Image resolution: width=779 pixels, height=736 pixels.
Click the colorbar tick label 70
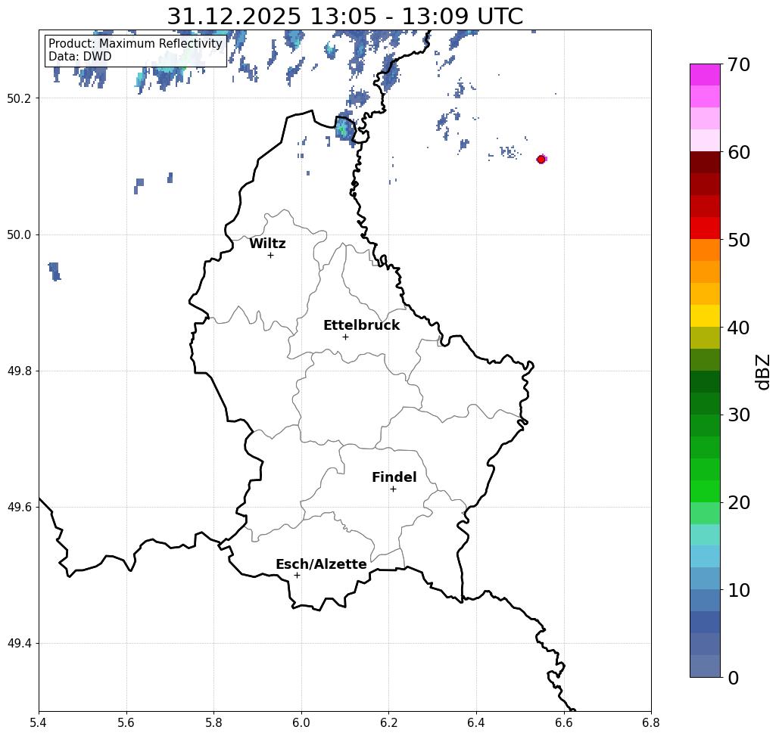(738, 64)
